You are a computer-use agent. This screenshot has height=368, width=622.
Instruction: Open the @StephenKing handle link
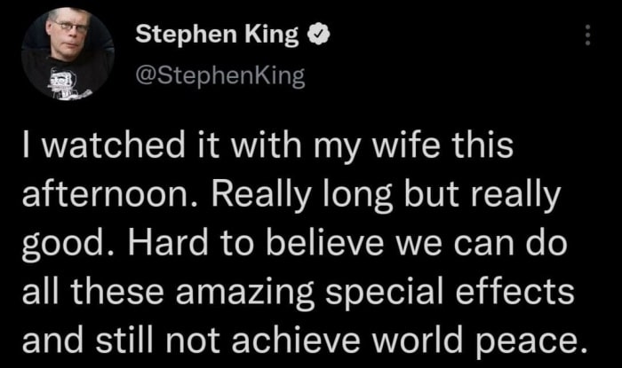click(219, 76)
